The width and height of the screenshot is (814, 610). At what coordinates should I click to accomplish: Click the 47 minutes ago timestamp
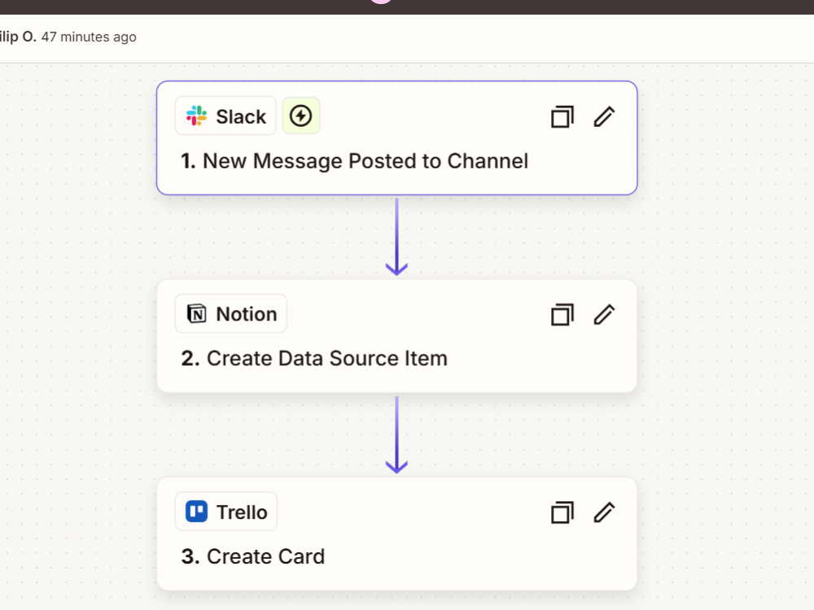pyautogui.click(x=89, y=37)
